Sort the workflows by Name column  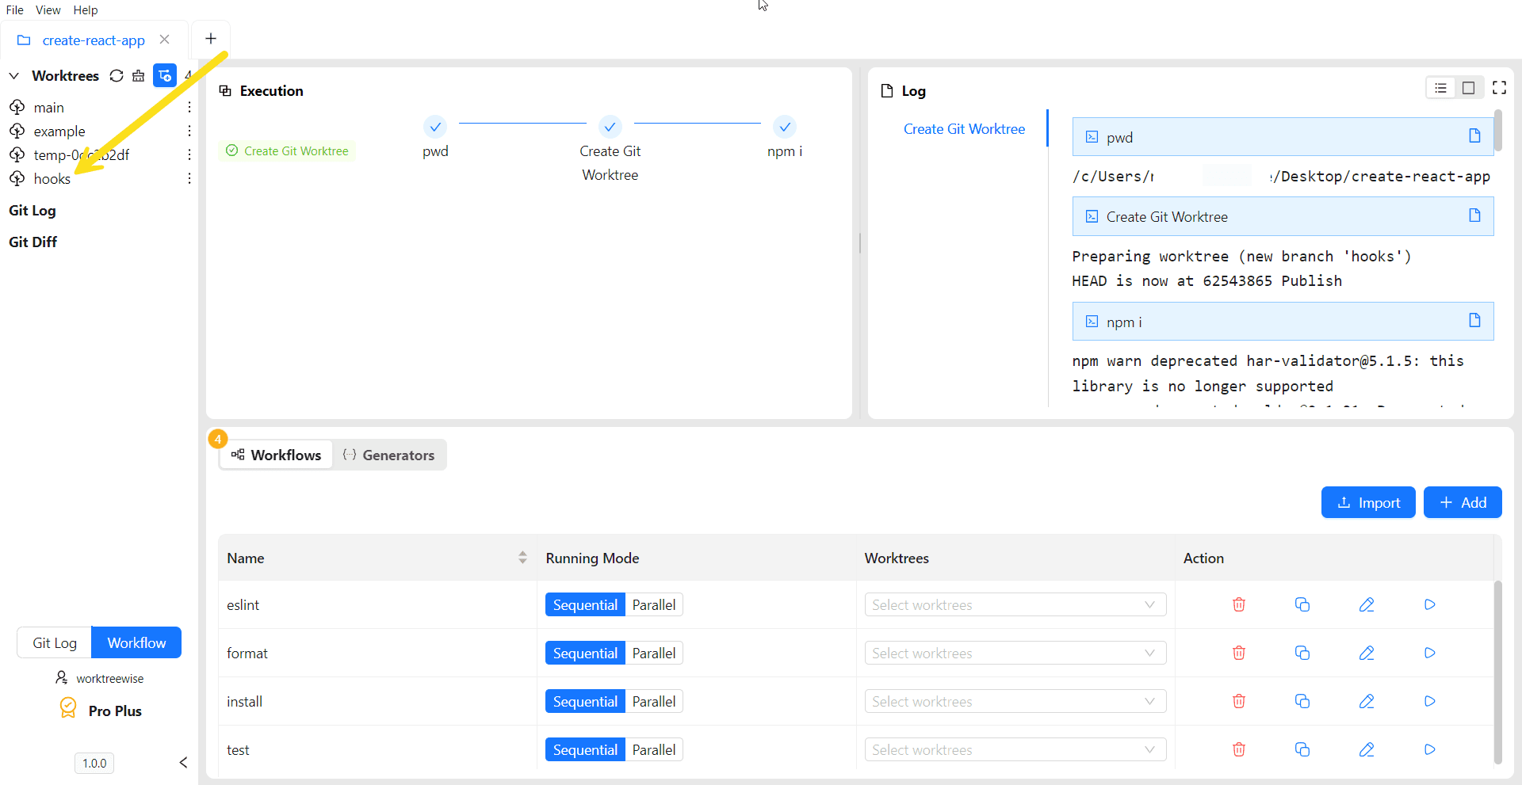pos(522,558)
